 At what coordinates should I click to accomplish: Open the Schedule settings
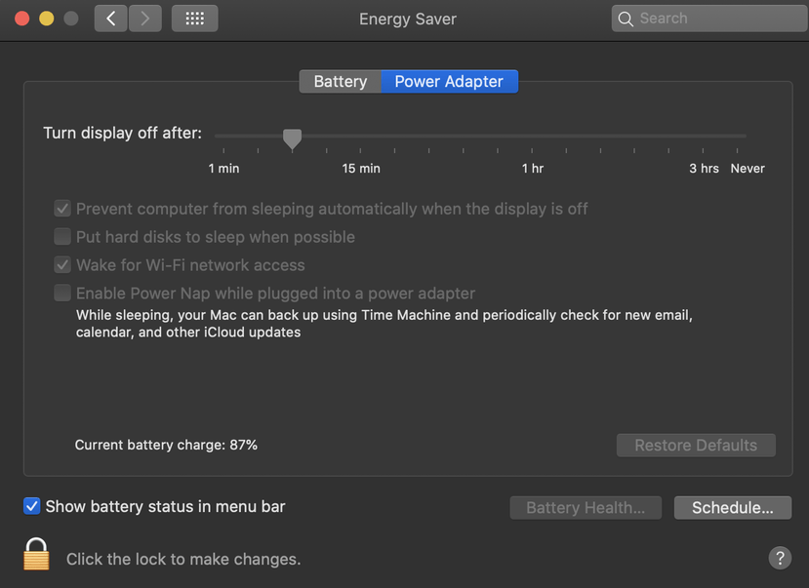click(732, 508)
